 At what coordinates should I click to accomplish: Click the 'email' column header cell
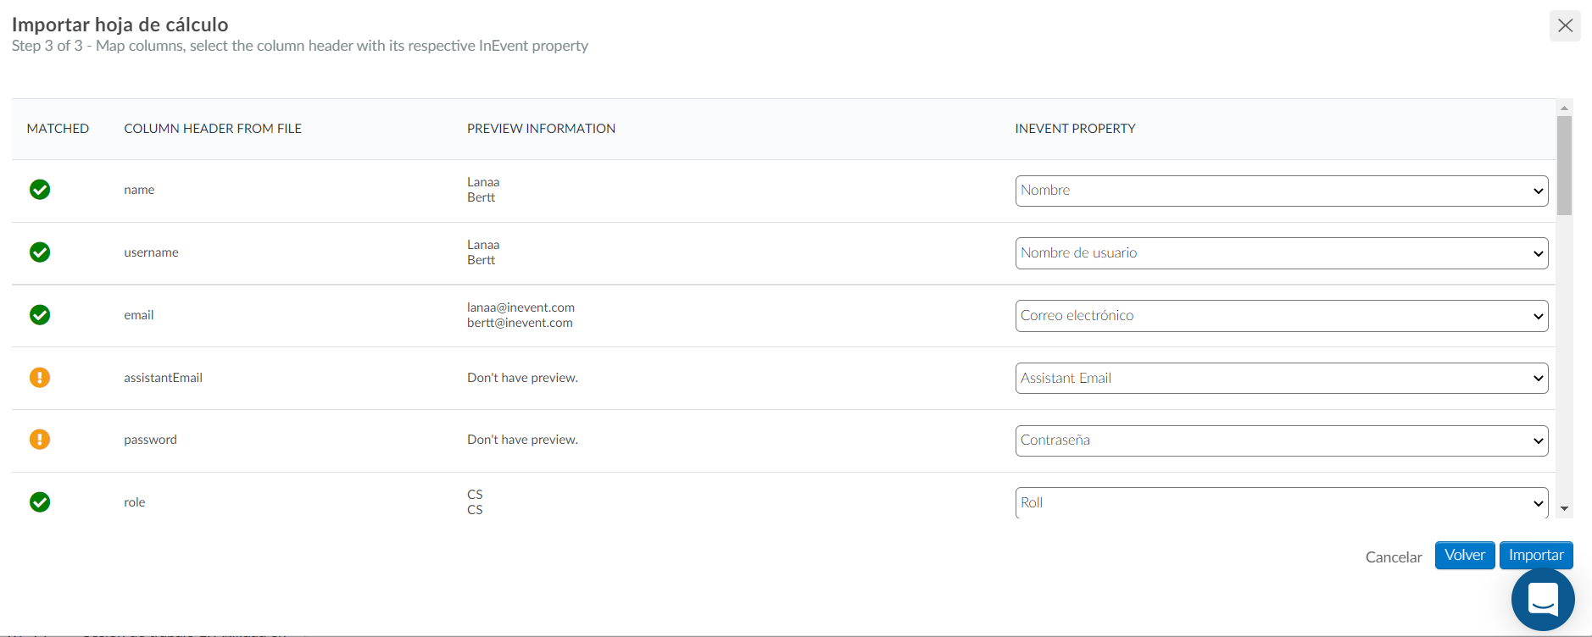point(139,315)
